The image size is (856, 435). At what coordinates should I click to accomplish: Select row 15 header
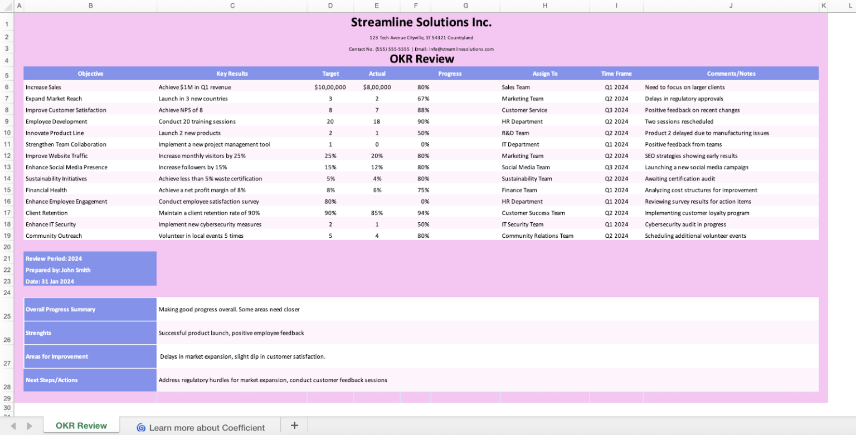(7, 190)
